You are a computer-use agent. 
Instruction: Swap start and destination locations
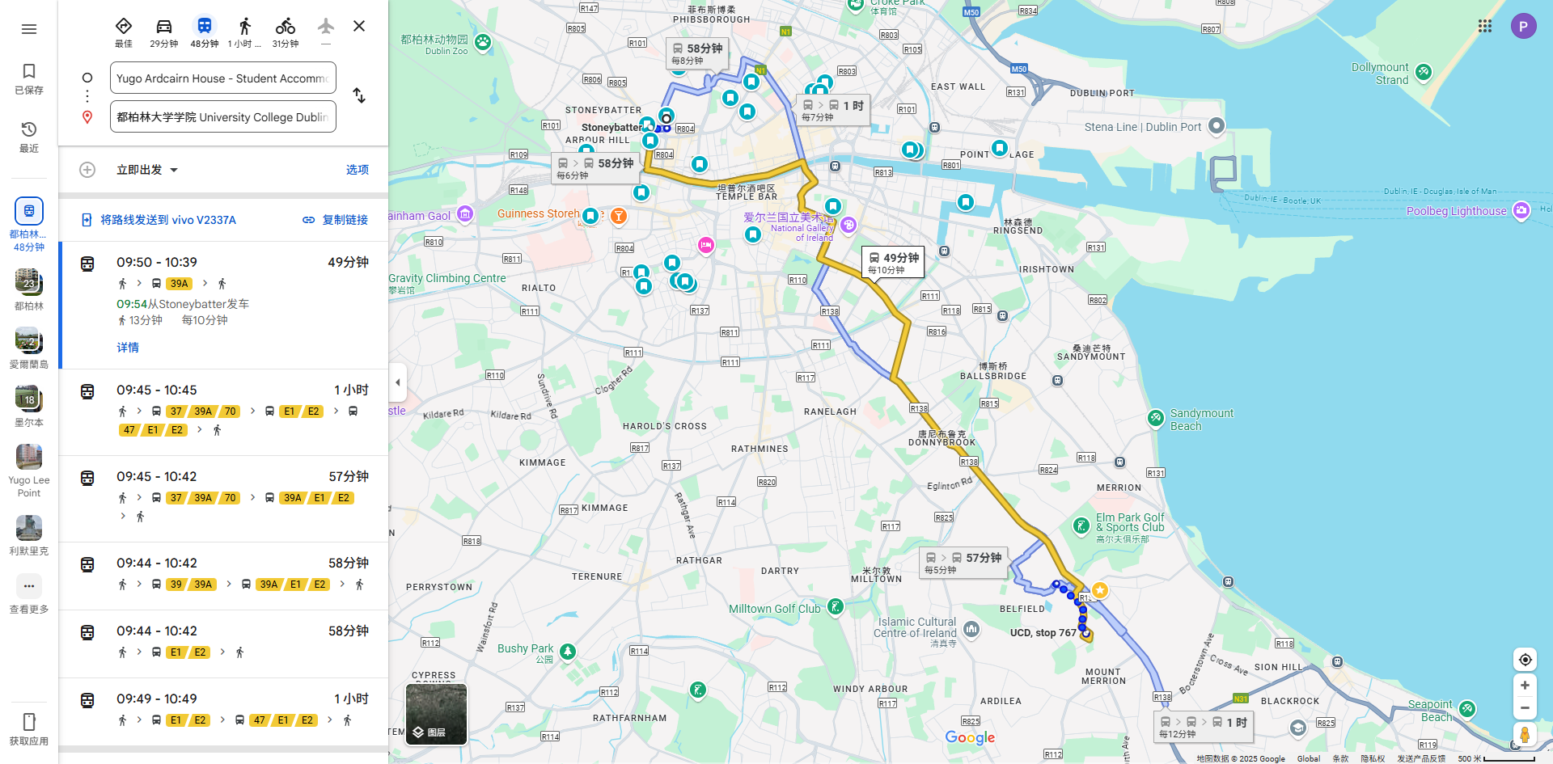coord(359,95)
